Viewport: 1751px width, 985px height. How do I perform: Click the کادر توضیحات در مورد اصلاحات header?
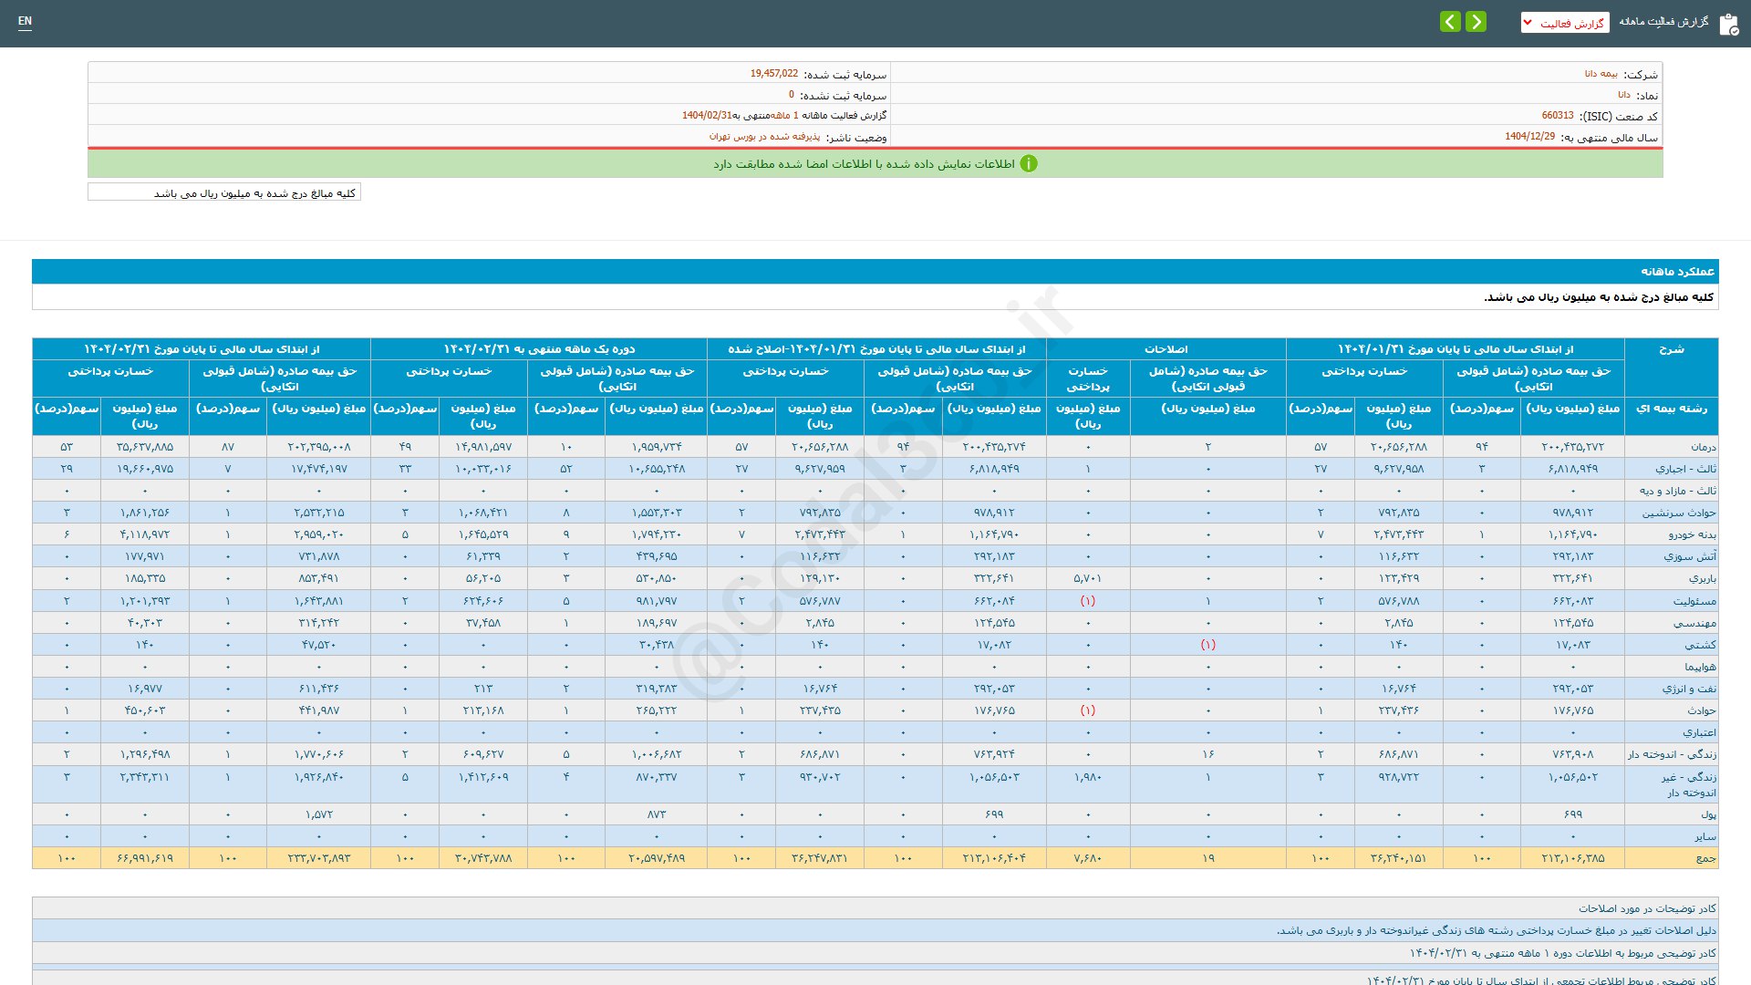point(1647,908)
